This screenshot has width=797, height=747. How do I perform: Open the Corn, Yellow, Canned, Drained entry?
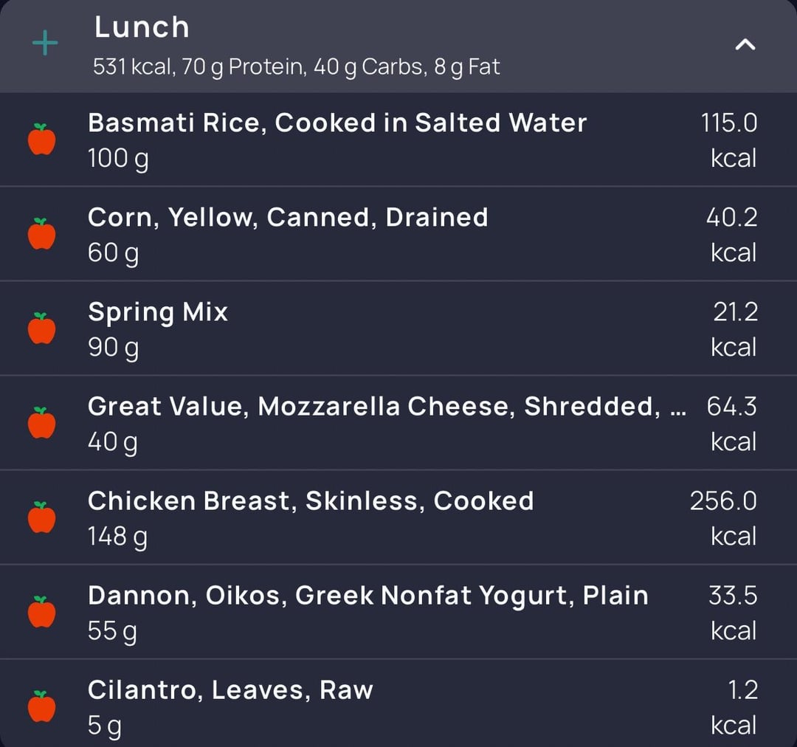coord(398,234)
